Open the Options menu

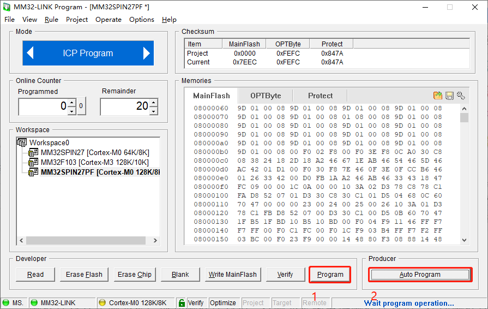[142, 19]
